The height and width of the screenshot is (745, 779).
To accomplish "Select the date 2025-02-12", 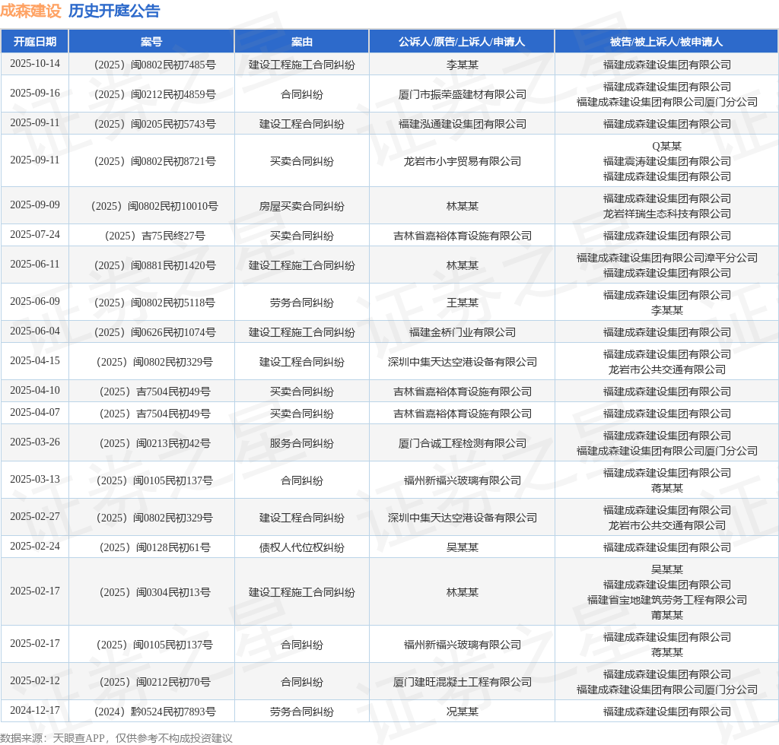I will (35, 681).
